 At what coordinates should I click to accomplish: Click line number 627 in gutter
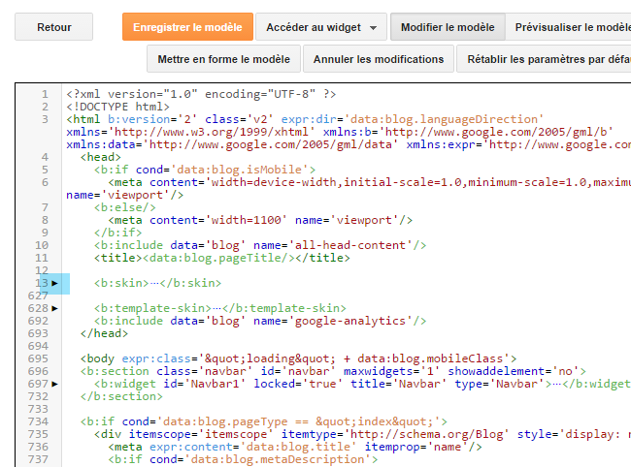point(38,296)
